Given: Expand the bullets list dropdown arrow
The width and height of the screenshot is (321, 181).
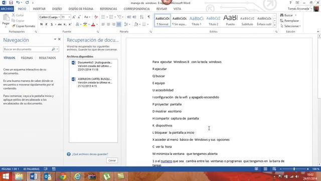Looking at the screenshot, I should point(107,17).
